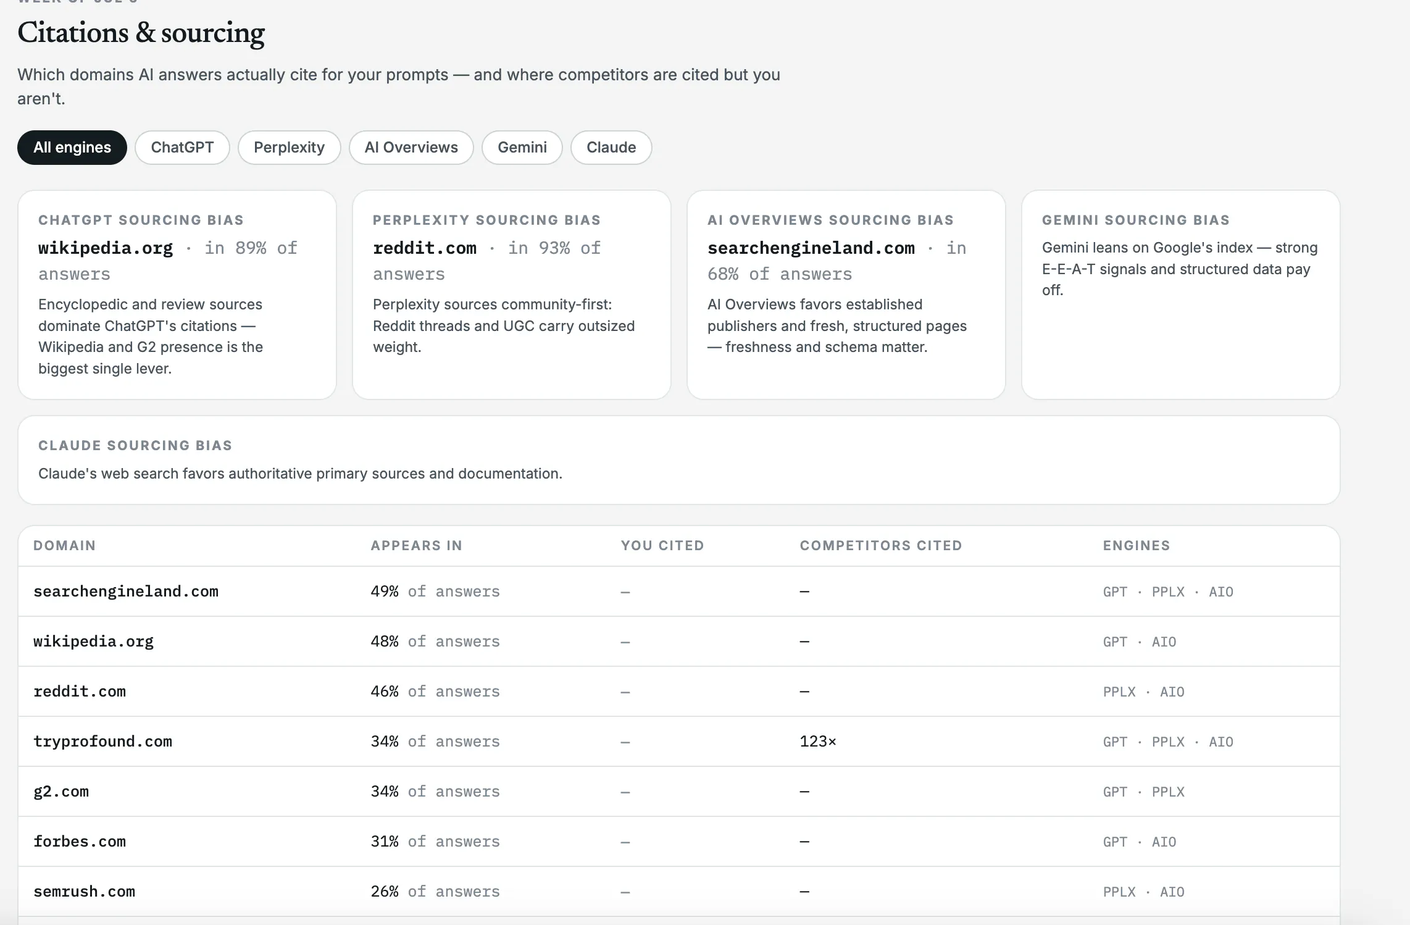1410x925 pixels.
Task: Click the 49% of answers value
Action: pyautogui.click(x=435, y=592)
